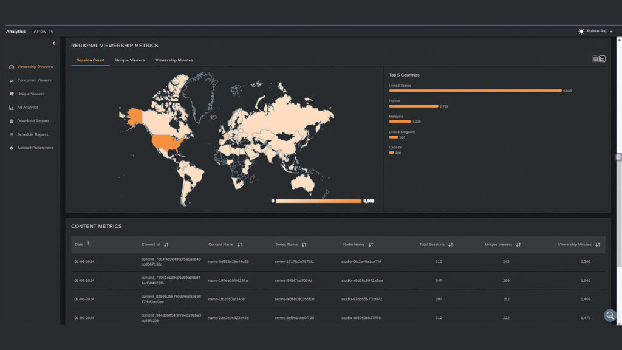
Task: Click the Schedule Reports list icon
Action: pos(12,134)
